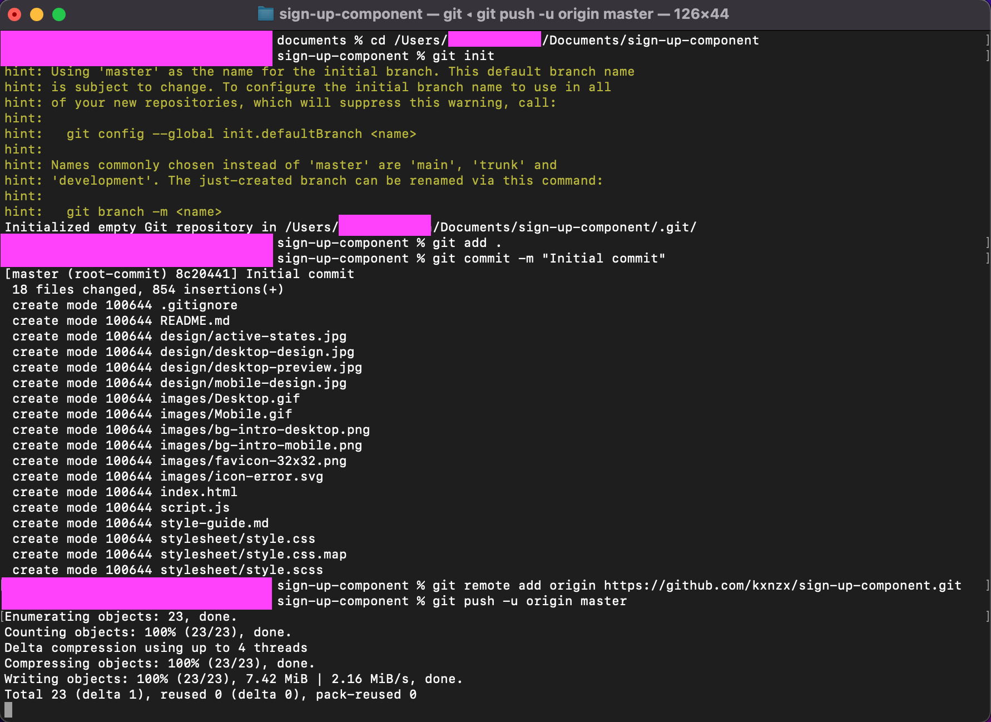Viewport: 991px width, 722px height.
Task: Click the yellow minimize traffic light
Action: tap(36, 14)
